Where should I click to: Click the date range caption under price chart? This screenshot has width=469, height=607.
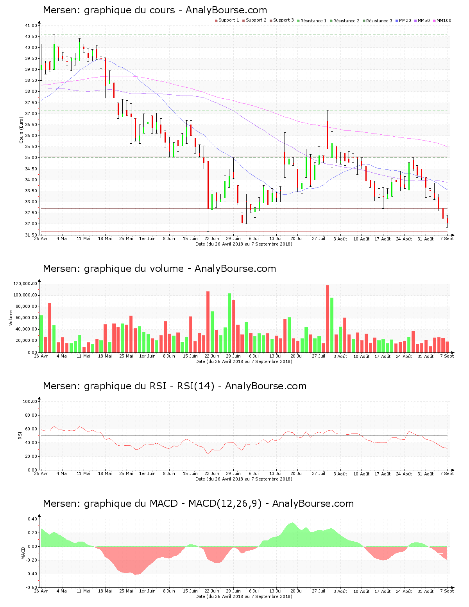point(244,244)
